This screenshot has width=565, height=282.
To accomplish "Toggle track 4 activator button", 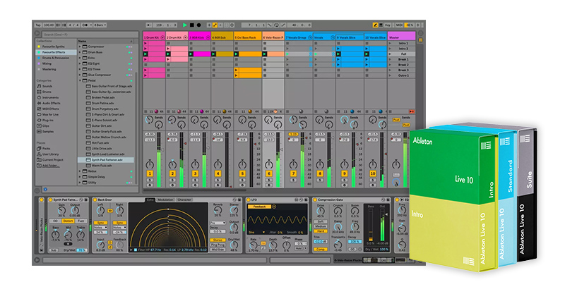I will (218, 173).
